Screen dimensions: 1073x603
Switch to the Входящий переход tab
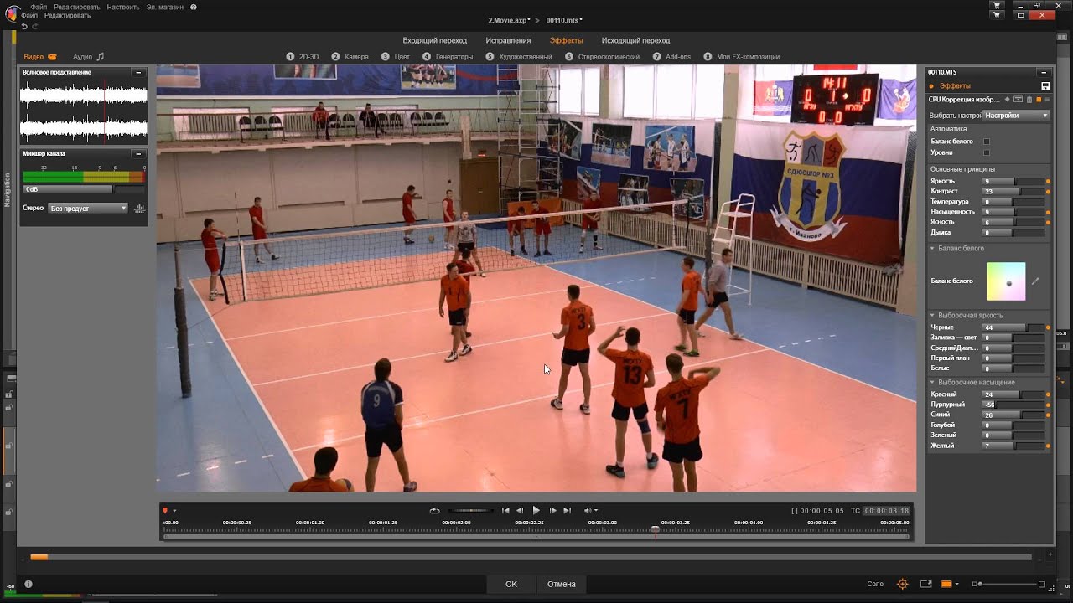click(435, 40)
